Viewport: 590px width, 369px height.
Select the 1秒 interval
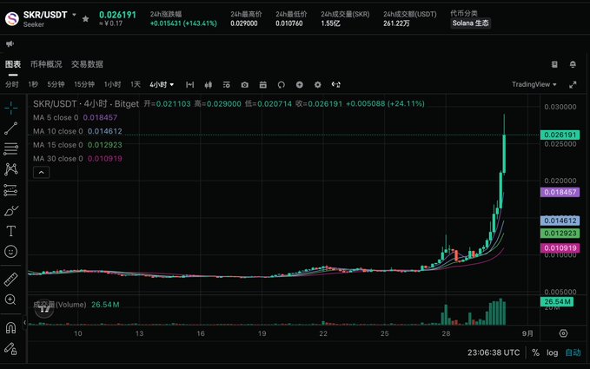click(x=33, y=84)
